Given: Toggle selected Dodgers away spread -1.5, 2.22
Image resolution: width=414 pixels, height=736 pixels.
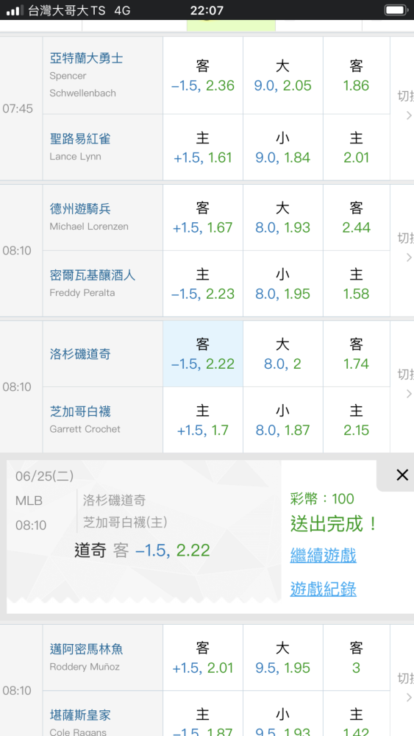Looking at the screenshot, I should pos(202,354).
